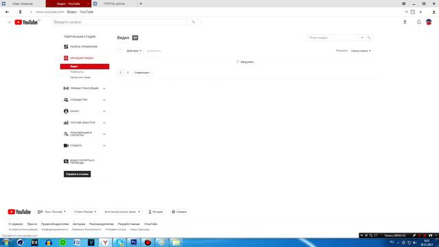The width and height of the screenshot is (439, 247).
Task: Click Справка и отзывы button
Action: [x=77, y=174]
